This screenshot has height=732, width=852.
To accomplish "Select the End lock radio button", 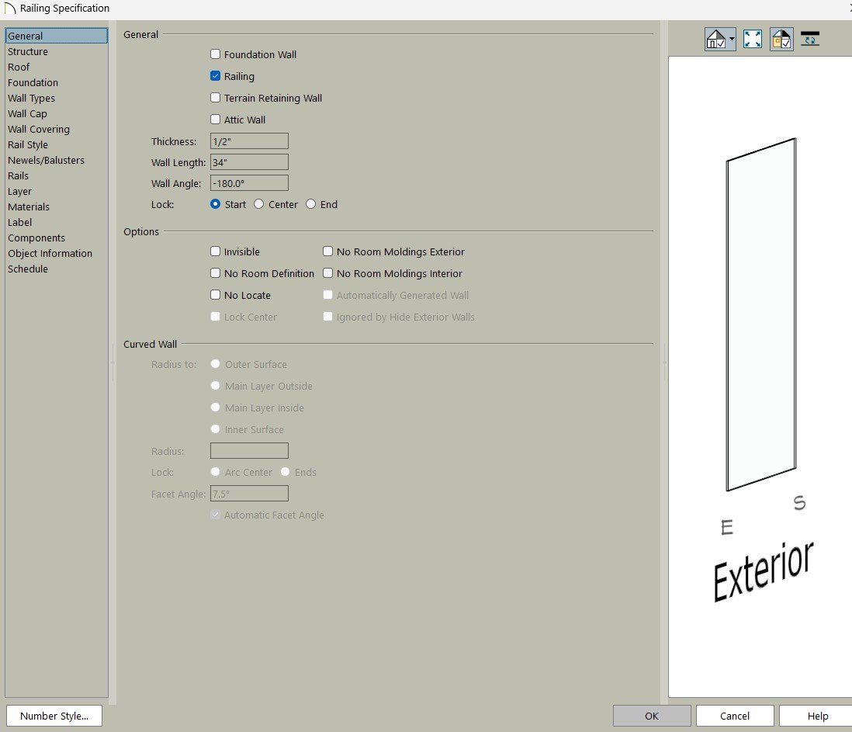I will 311,204.
